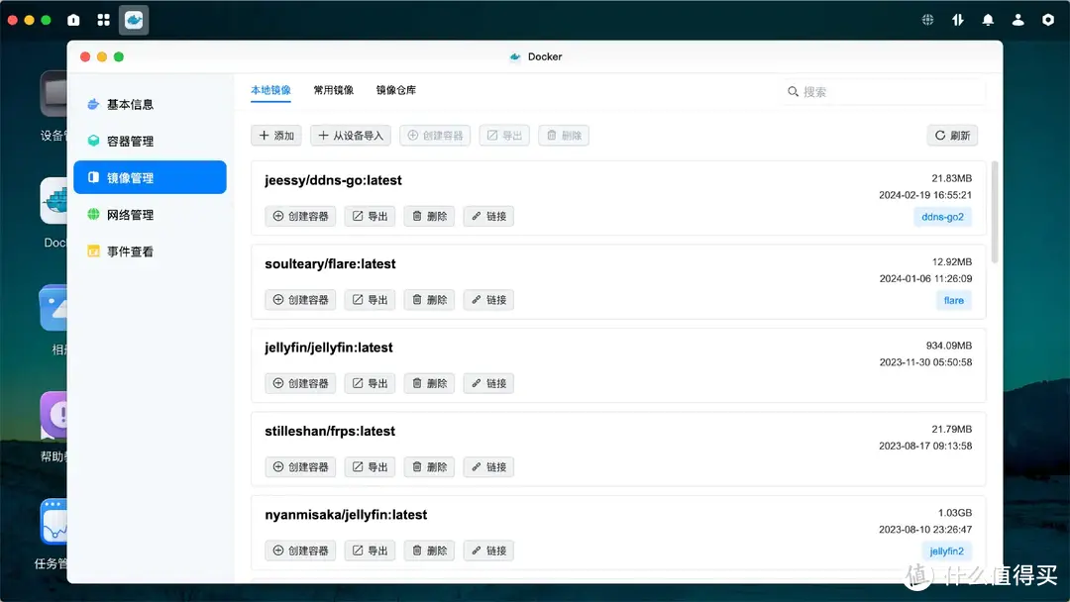Click the globe icon in top bar
Image resolution: width=1070 pixels, height=602 pixels.
click(927, 20)
